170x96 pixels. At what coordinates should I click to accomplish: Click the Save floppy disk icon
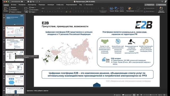pos(31,2)
